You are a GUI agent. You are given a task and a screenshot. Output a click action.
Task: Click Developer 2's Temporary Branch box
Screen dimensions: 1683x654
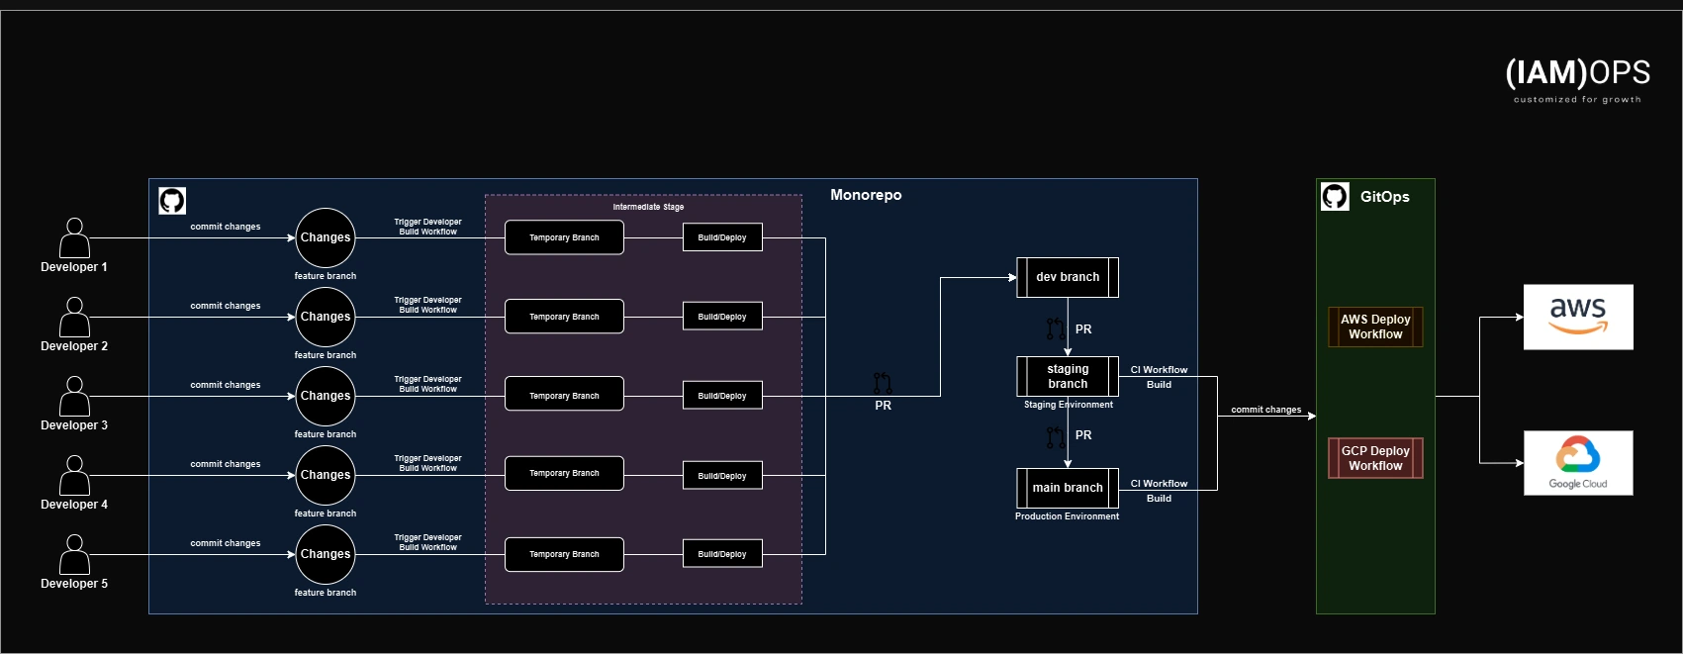[x=564, y=317]
